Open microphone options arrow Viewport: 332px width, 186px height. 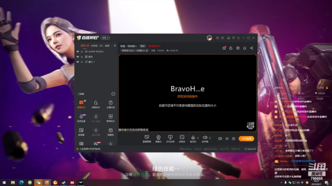click(x=198, y=138)
